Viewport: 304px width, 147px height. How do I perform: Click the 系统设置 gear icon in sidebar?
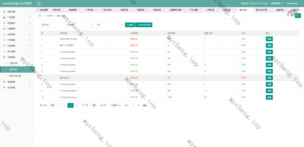pos(4,12)
